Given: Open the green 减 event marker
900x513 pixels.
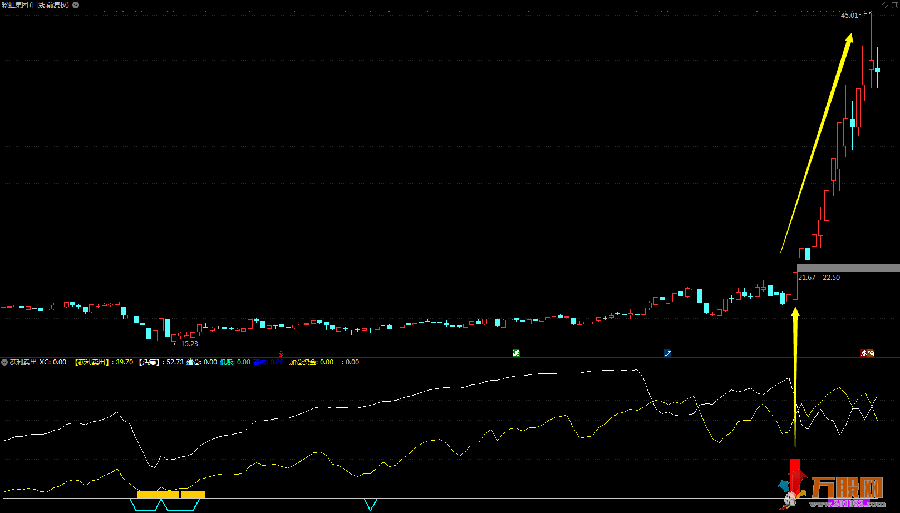Looking at the screenshot, I should click(516, 353).
